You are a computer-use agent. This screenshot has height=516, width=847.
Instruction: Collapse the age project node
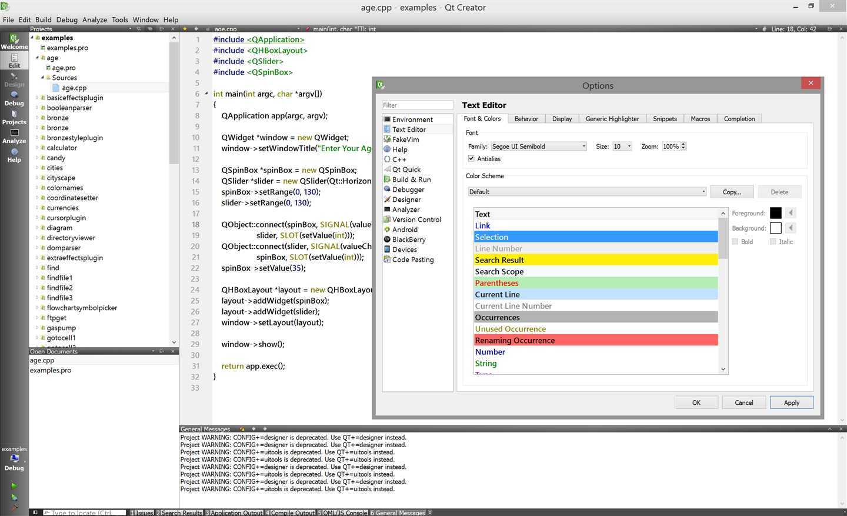coord(37,58)
